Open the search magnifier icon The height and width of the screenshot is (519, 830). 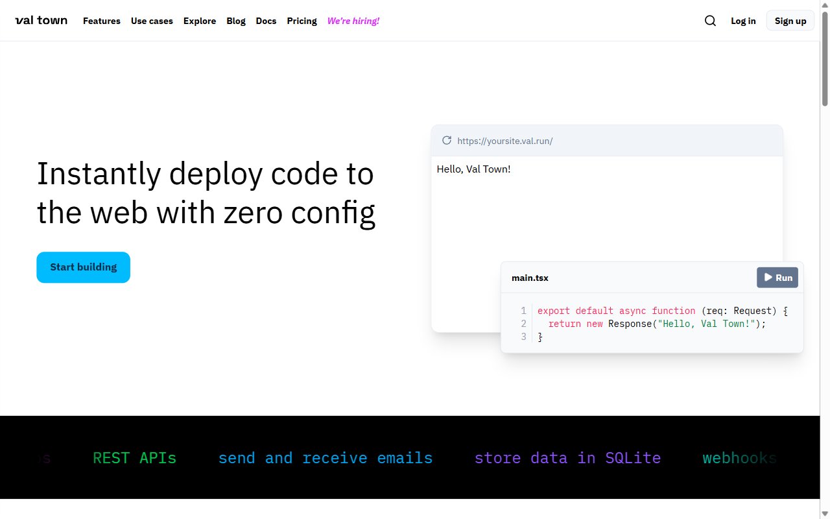click(x=710, y=21)
